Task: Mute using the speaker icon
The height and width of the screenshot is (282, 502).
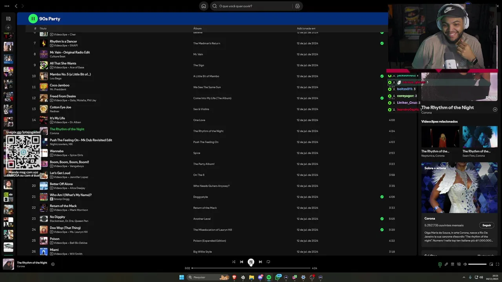Action: coord(465,264)
